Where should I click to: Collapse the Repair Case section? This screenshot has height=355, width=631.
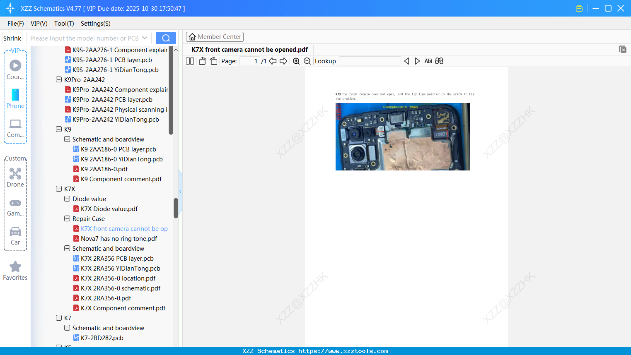(67, 218)
